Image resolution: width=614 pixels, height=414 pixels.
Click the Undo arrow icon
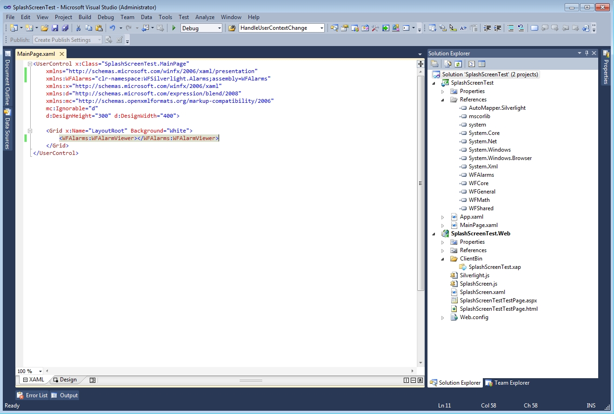[x=112, y=28]
